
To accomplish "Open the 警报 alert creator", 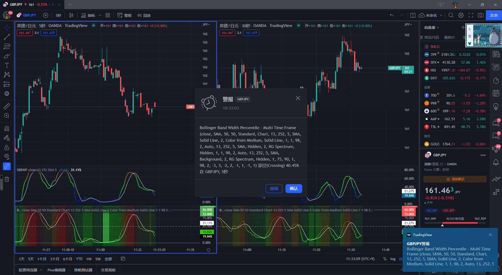I will 124,15.
